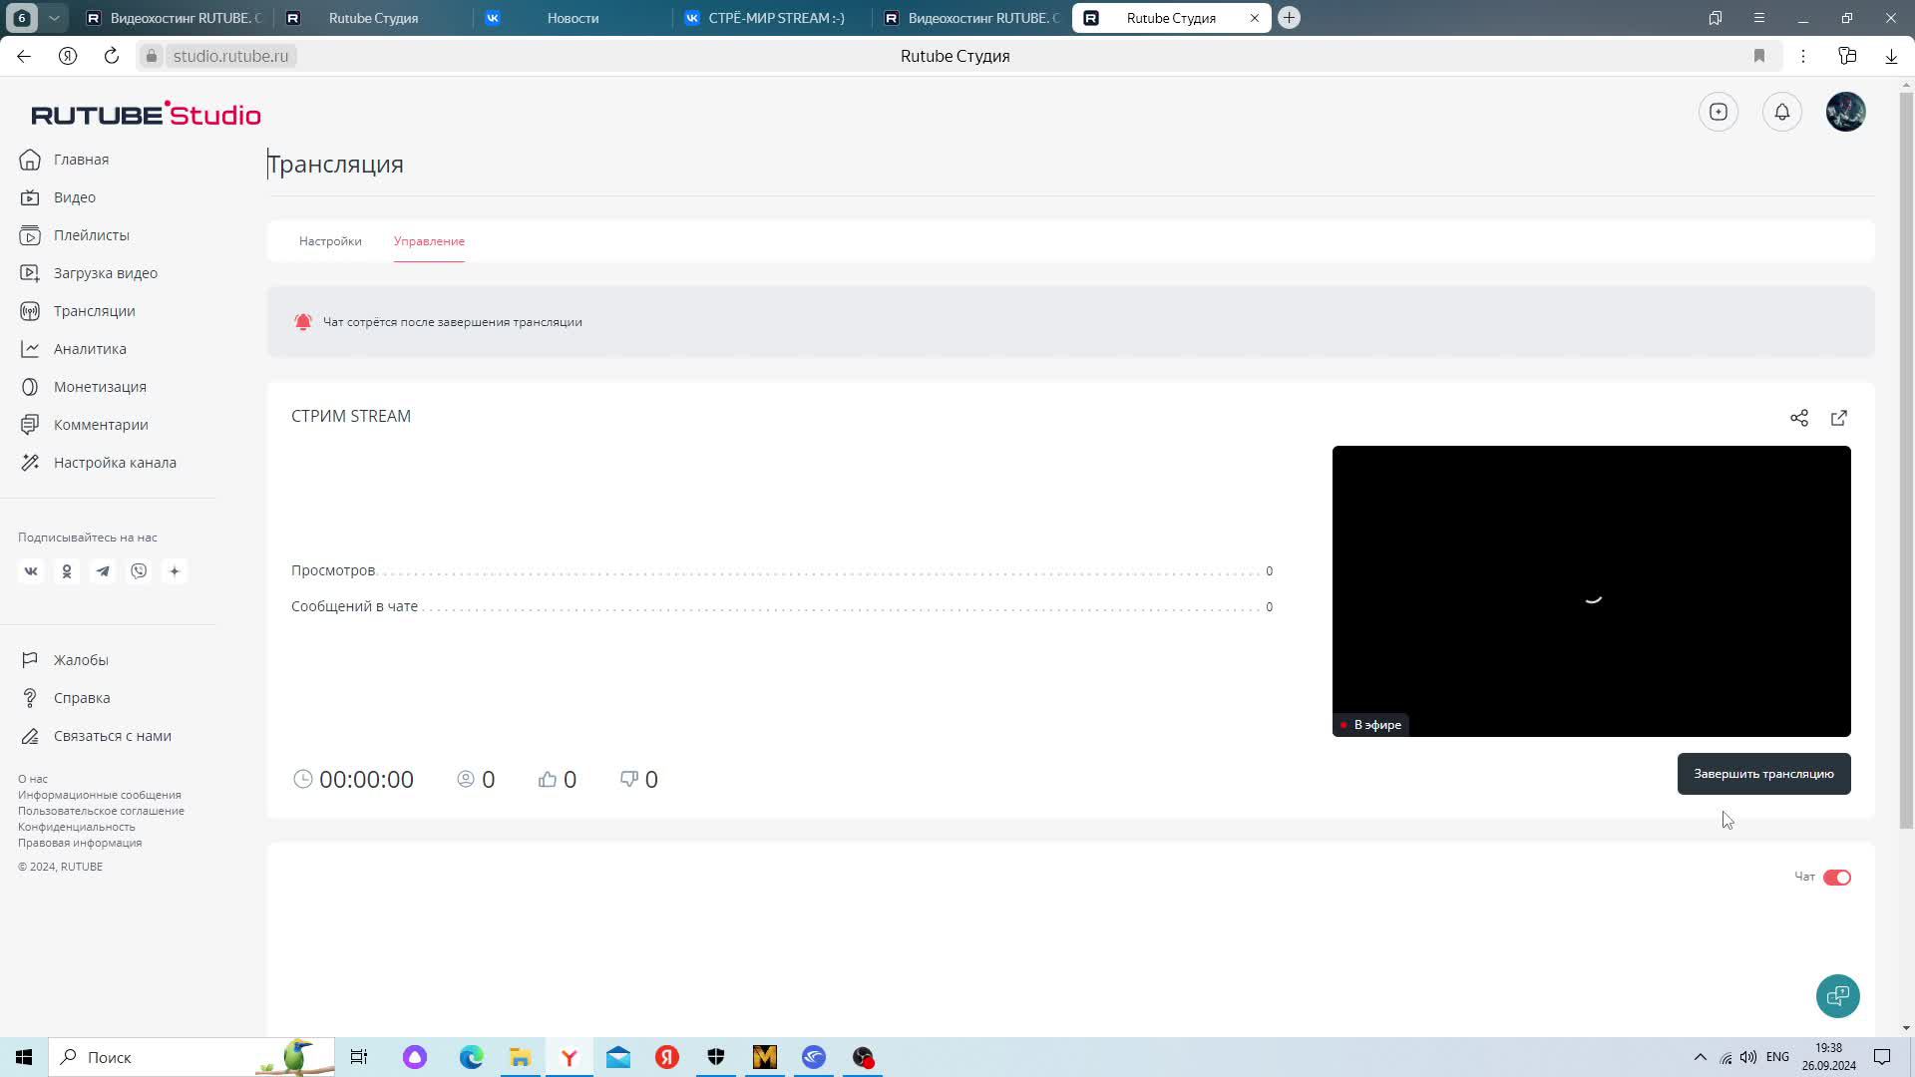1915x1077 pixels.
Task: Open the Windows Start menu
Action: click(24, 1057)
